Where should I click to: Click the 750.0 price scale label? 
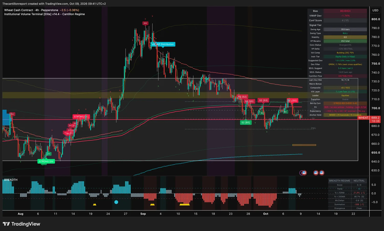(376, 64)
